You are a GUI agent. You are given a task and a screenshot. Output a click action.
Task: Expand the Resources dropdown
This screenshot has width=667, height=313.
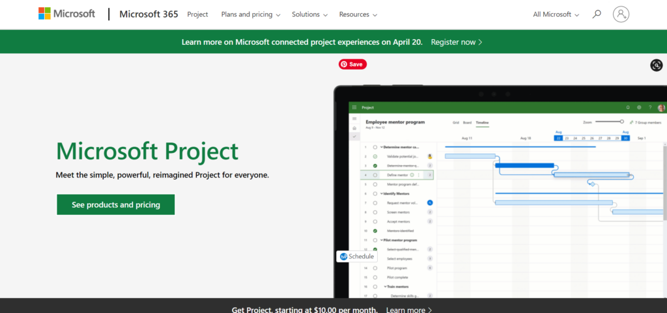pos(358,14)
